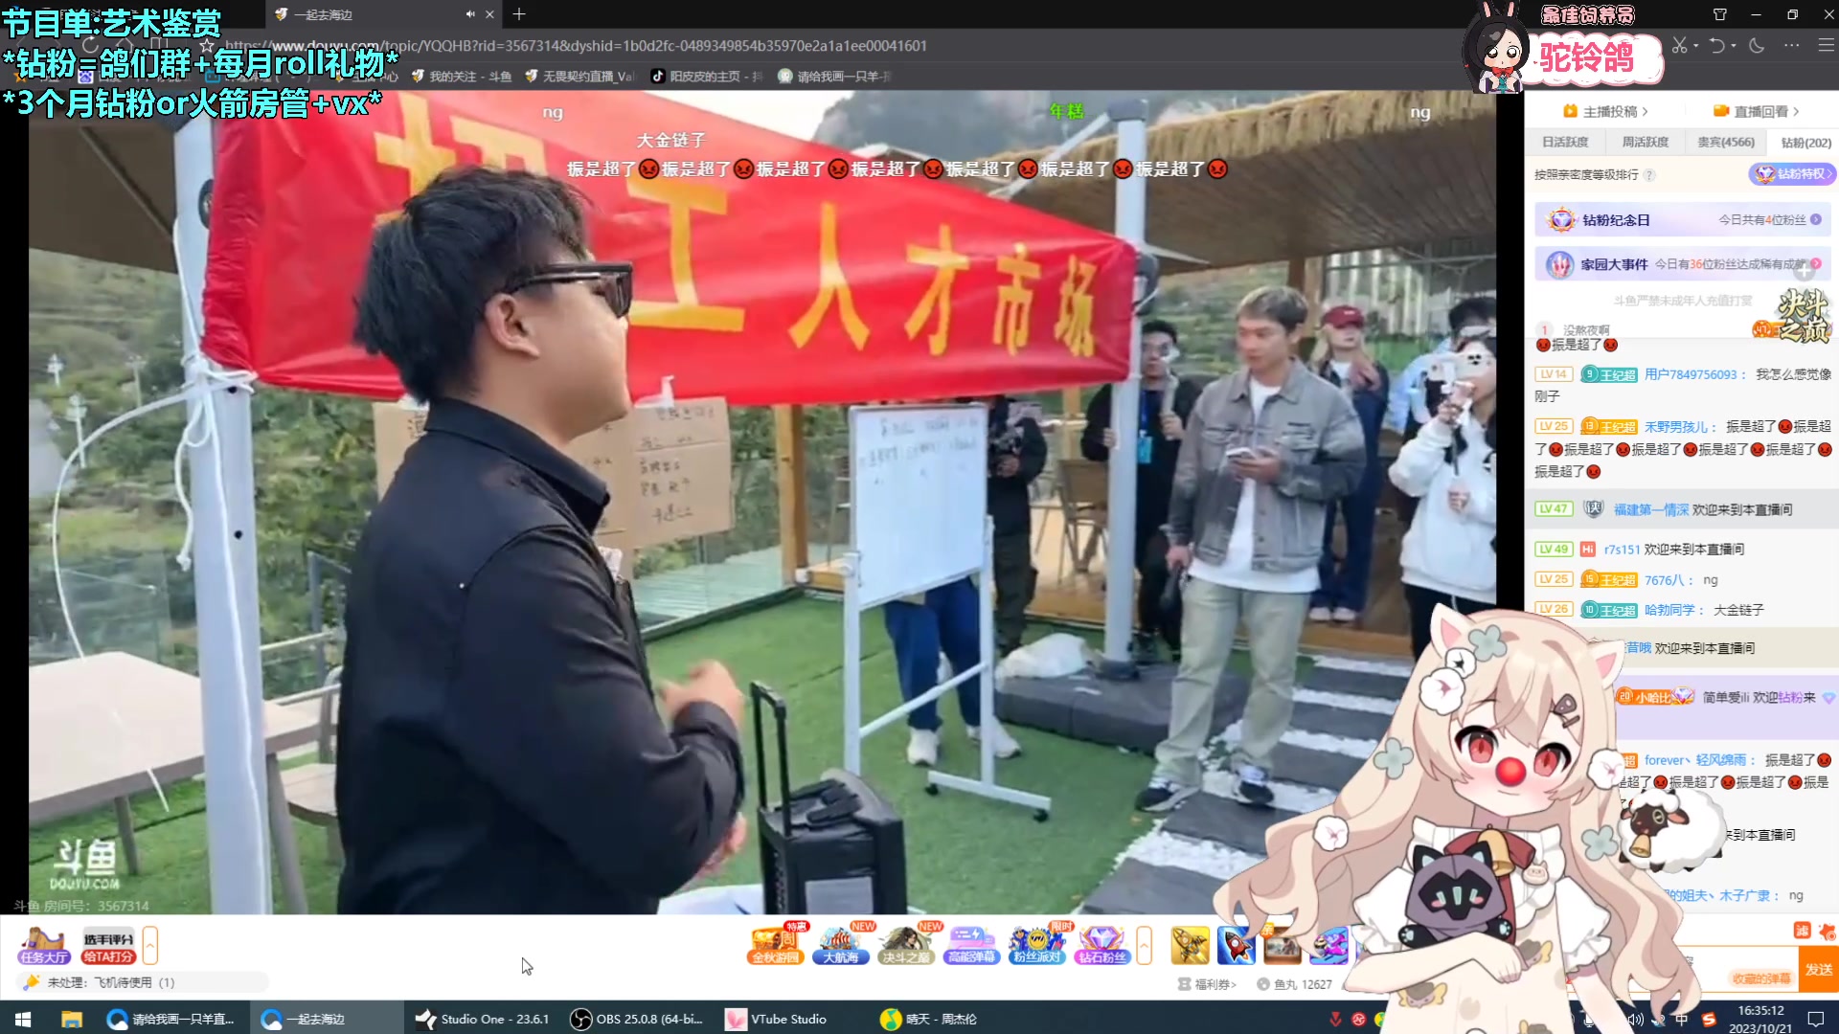The image size is (1839, 1034).
Task: Open the 直播回看 link
Action: (x=1757, y=111)
